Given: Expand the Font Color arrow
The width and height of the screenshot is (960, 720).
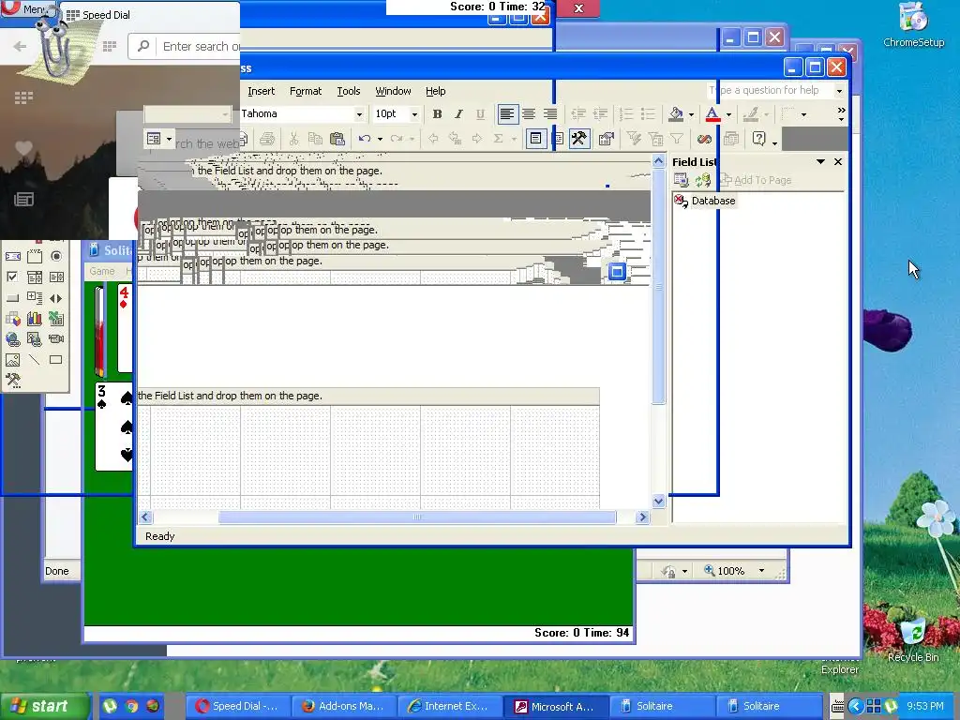Looking at the screenshot, I should 728,114.
